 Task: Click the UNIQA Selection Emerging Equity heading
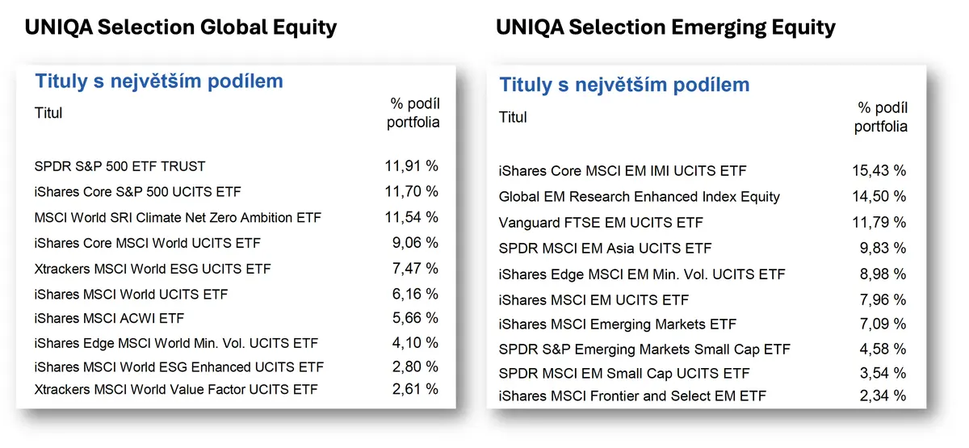click(x=665, y=27)
